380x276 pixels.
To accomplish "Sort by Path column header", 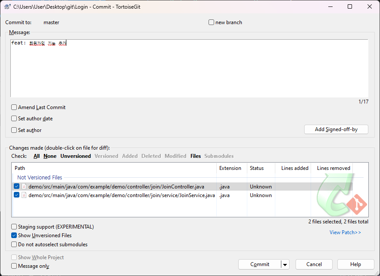I will pos(115,168).
